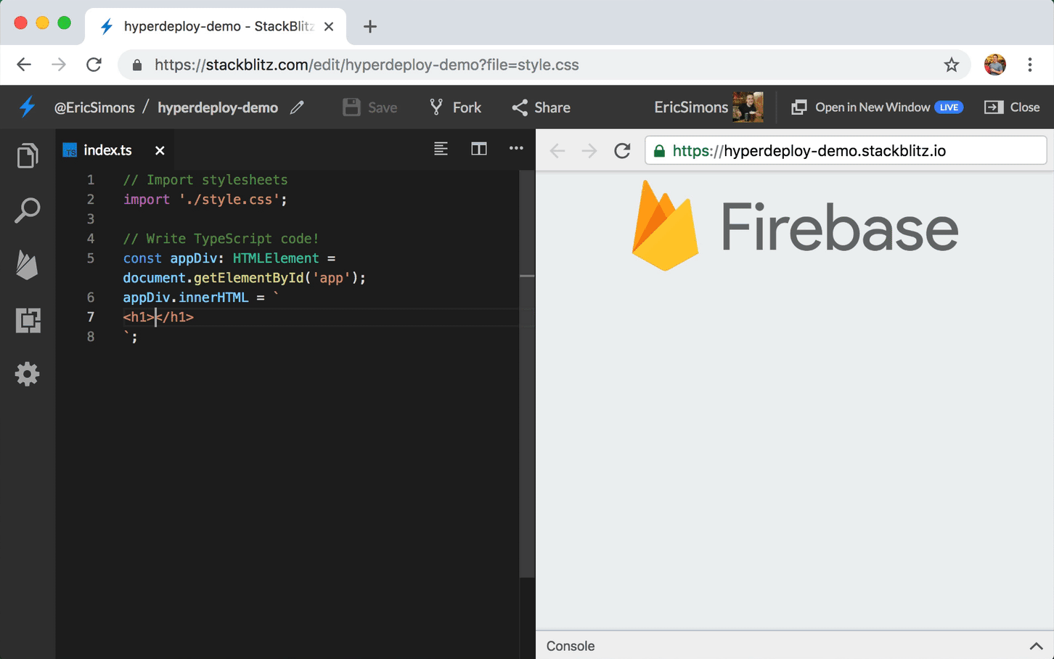Toggle the split editor layout icon
This screenshot has height=659, width=1054.
tap(478, 149)
